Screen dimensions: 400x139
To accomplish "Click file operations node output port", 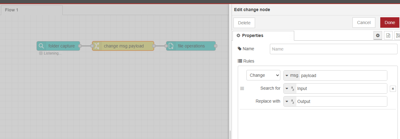I will tap(216, 46).
